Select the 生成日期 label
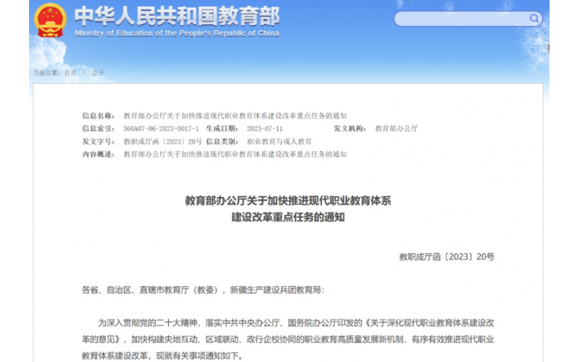 pos(222,129)
